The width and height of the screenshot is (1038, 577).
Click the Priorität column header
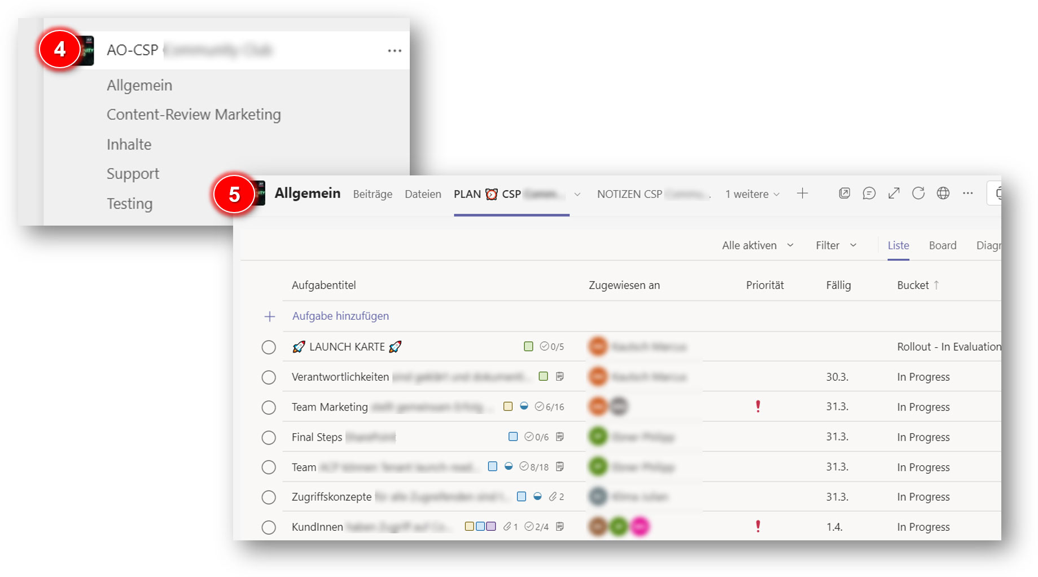765,285
